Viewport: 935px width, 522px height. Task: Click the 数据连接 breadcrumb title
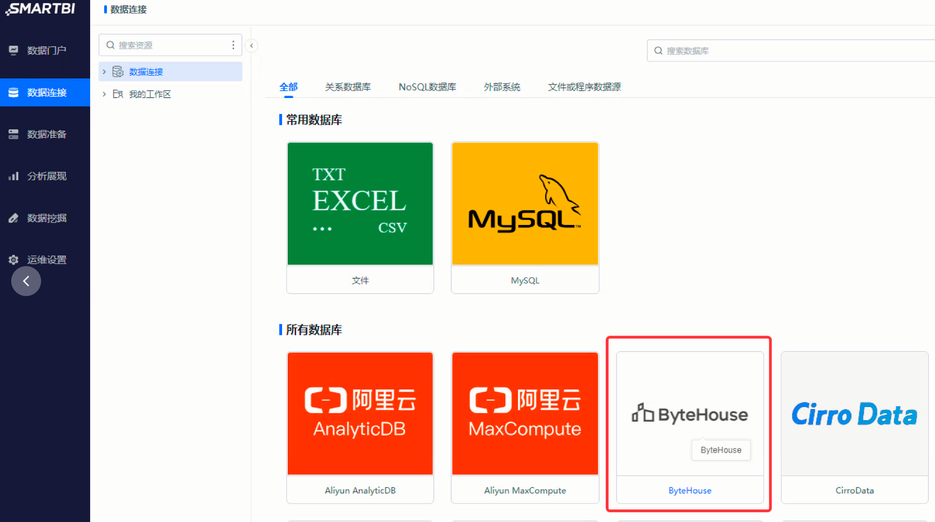tap(128, 9)
